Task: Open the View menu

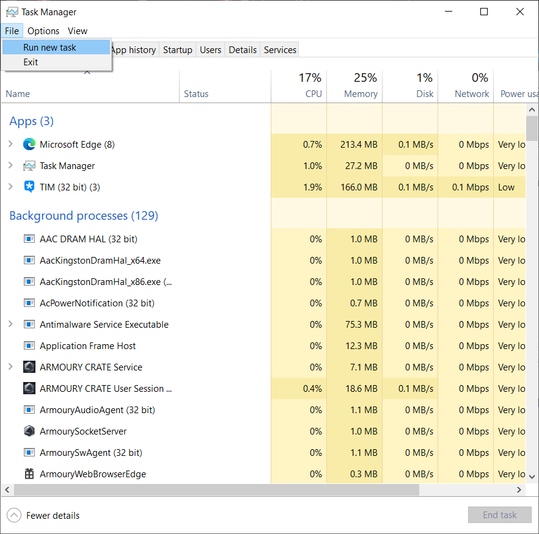Action: 78,31
